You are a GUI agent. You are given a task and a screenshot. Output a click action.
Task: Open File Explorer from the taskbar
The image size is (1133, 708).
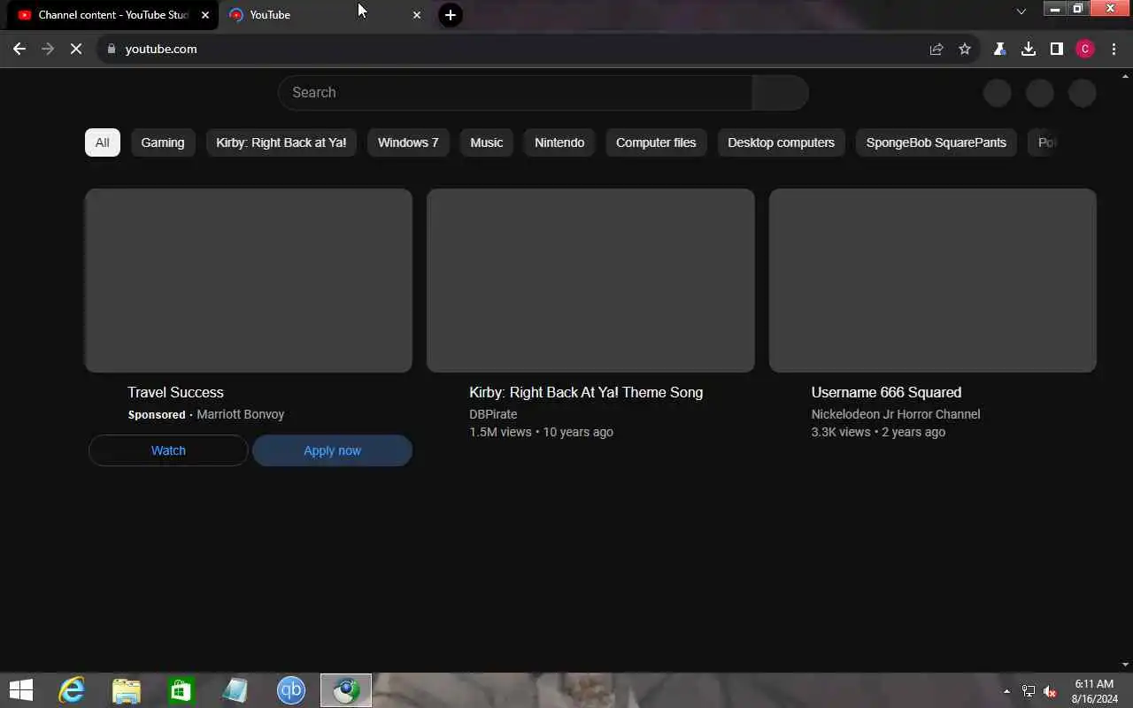pyautogui.click(x=127, y=690)
